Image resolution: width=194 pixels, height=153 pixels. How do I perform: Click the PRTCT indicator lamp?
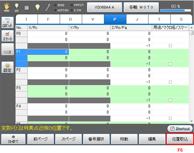click(x=72, y=5)
